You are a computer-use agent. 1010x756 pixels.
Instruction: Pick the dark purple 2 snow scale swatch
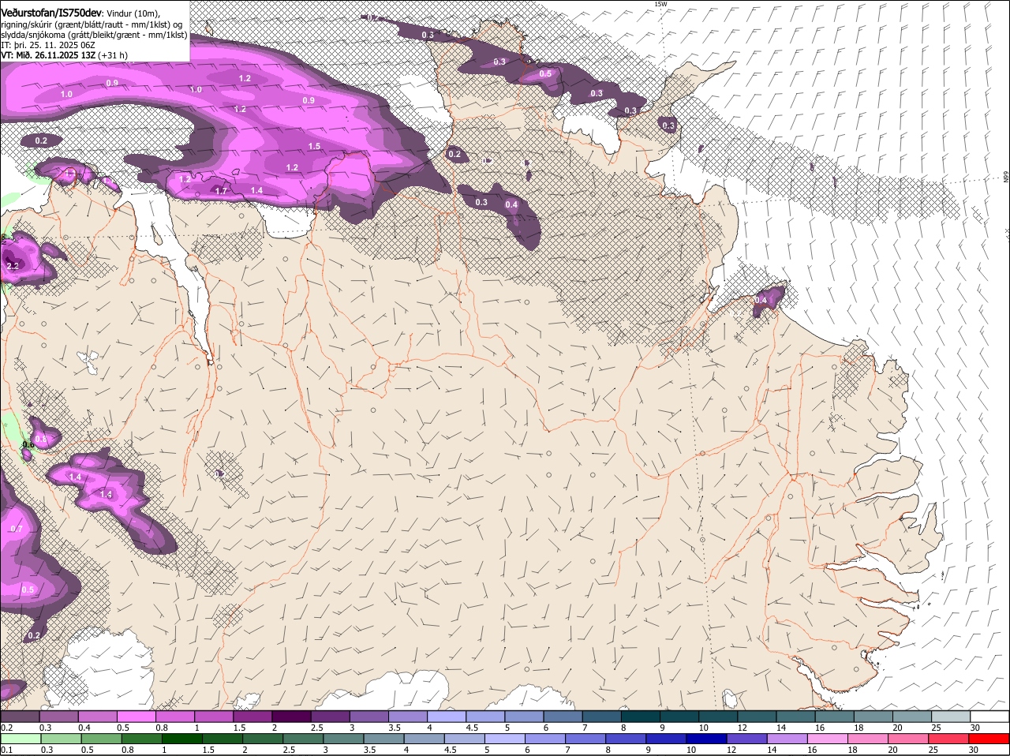coord(290,717)
